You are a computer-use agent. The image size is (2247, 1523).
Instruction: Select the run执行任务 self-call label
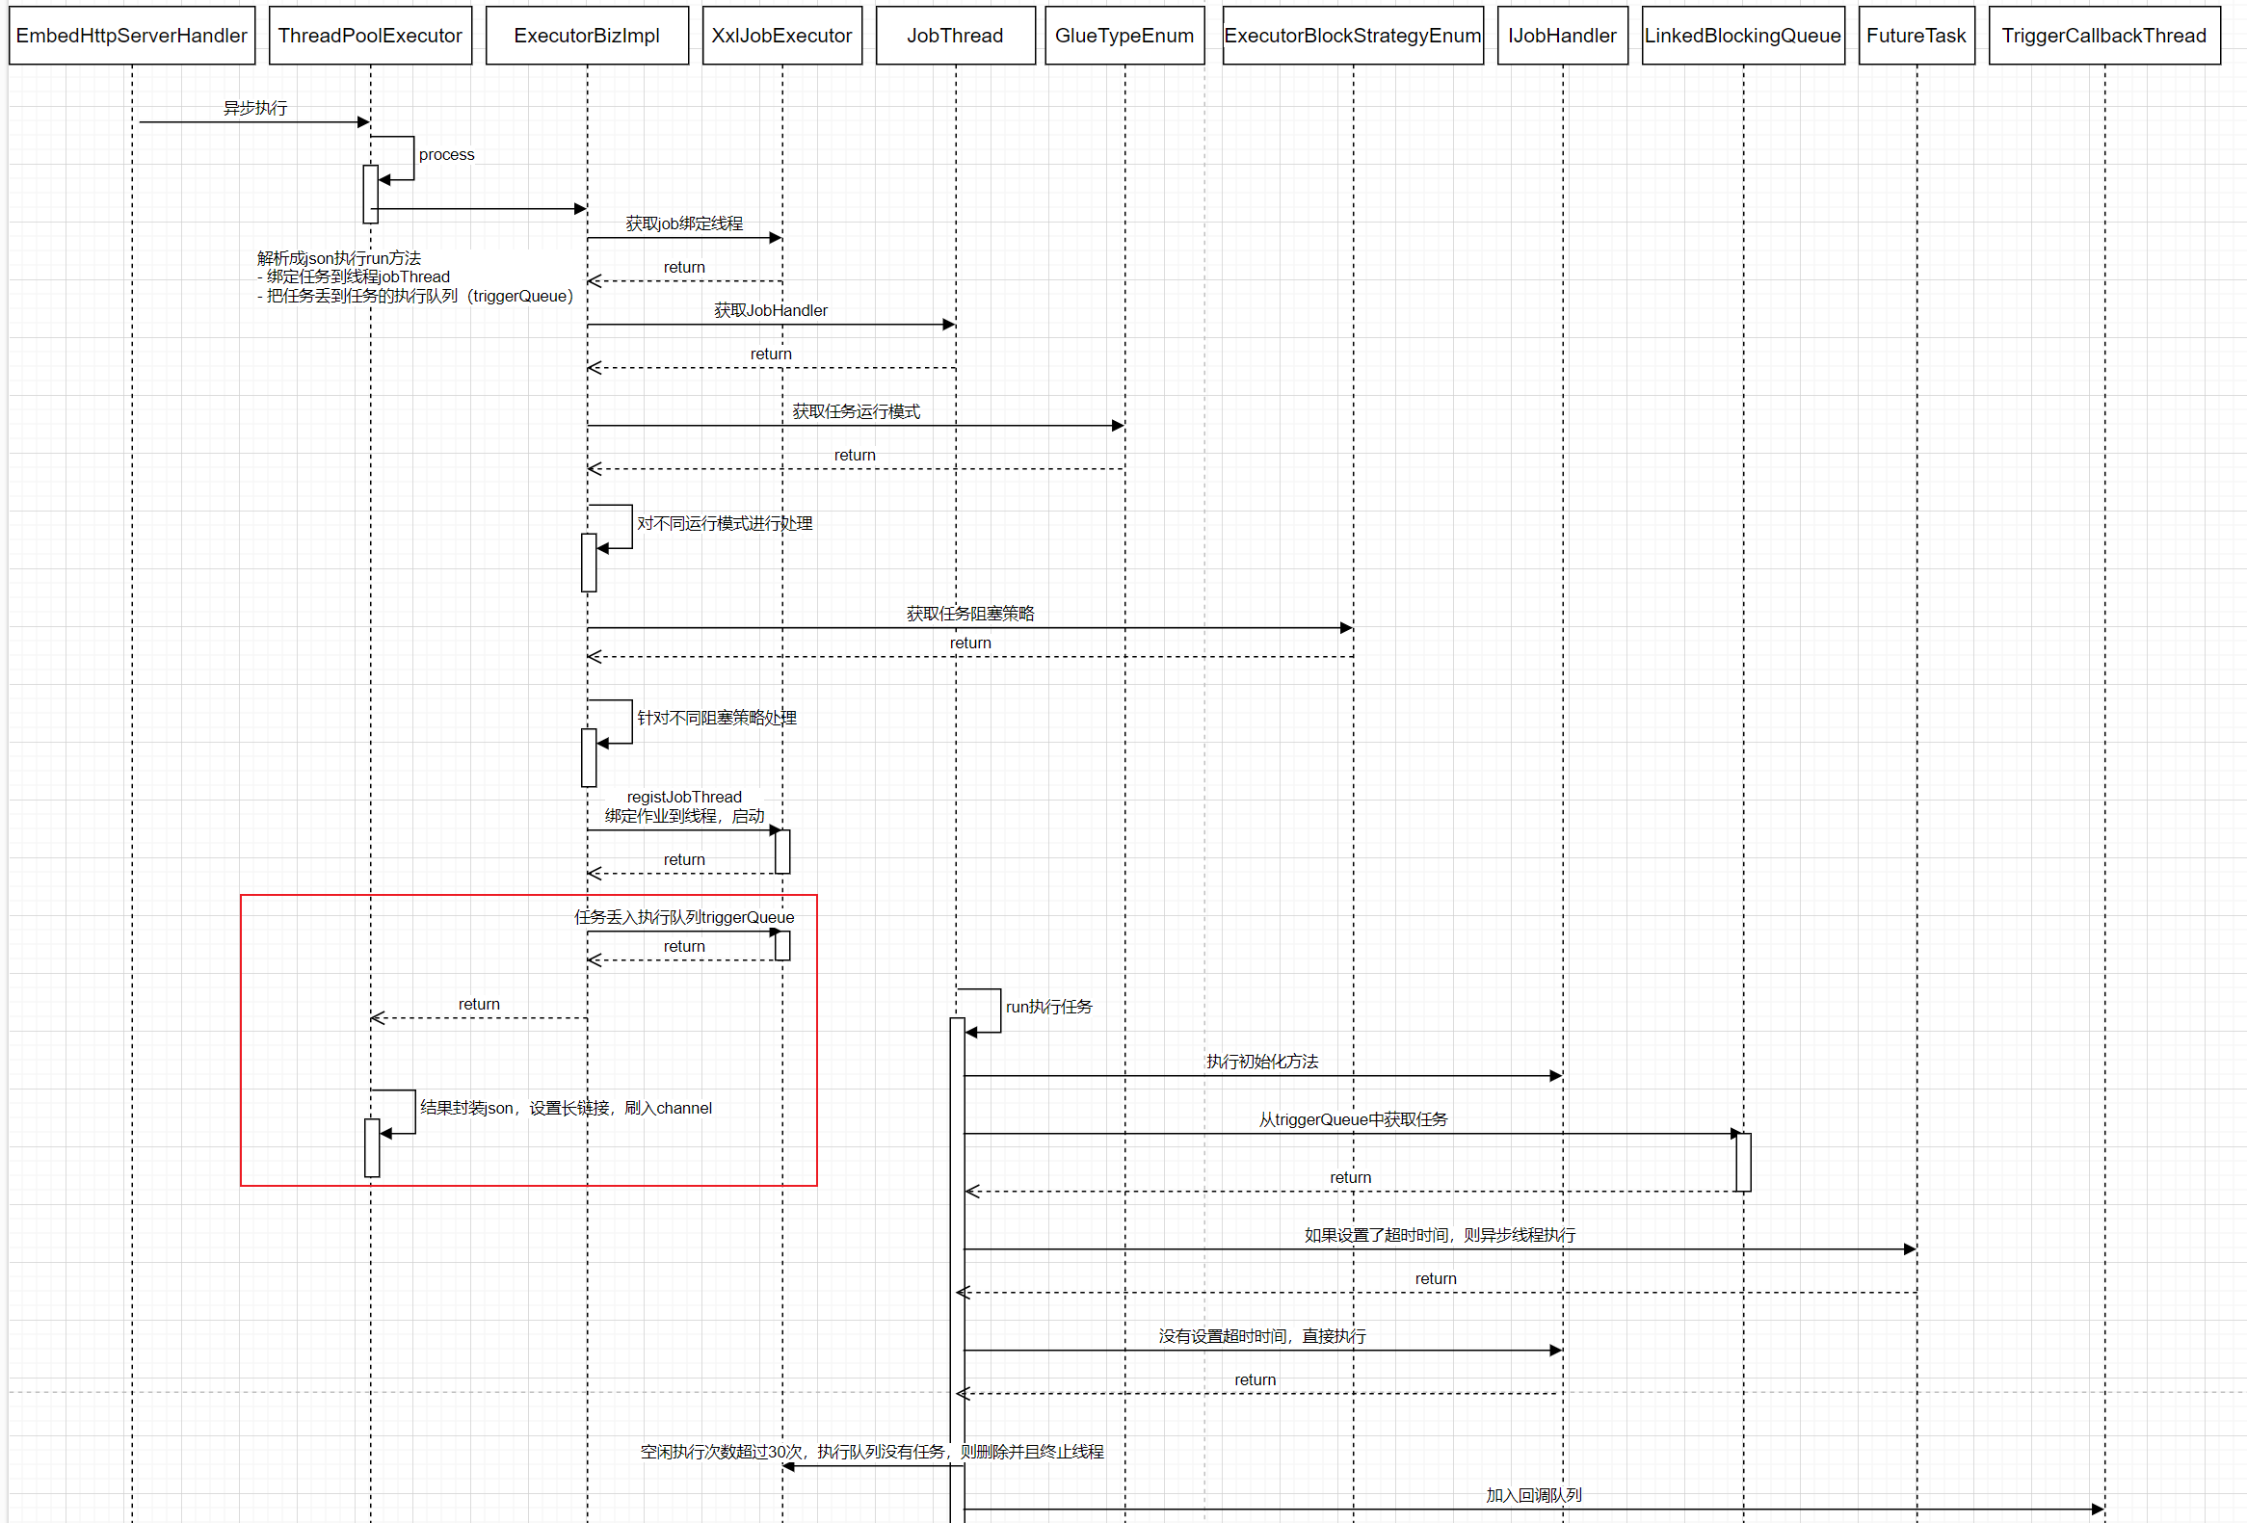click(x=1049, y=1007)
